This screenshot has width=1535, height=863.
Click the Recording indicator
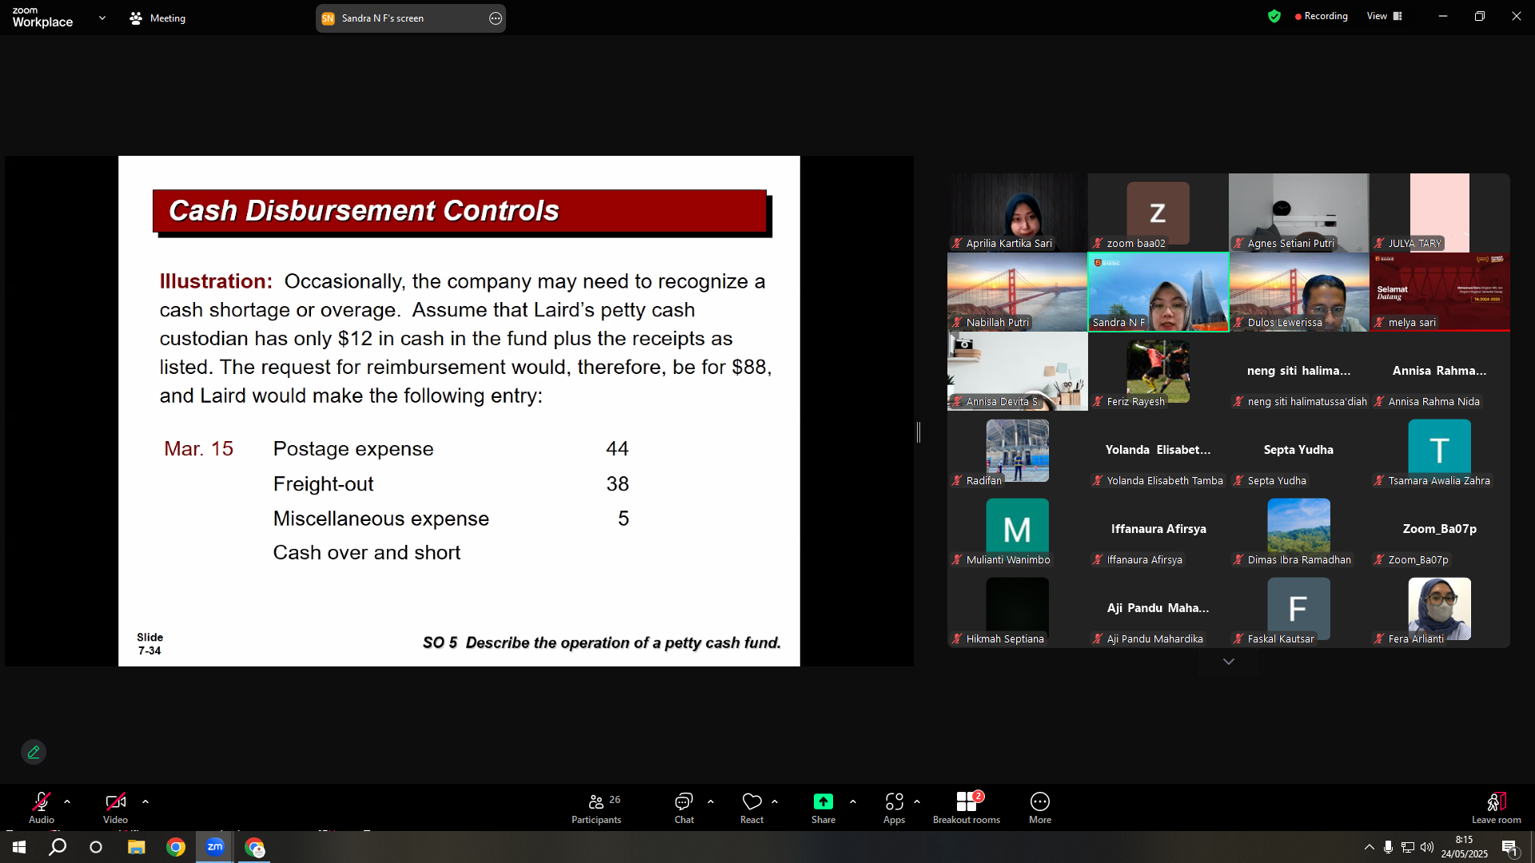click(x=1322, y=16)
